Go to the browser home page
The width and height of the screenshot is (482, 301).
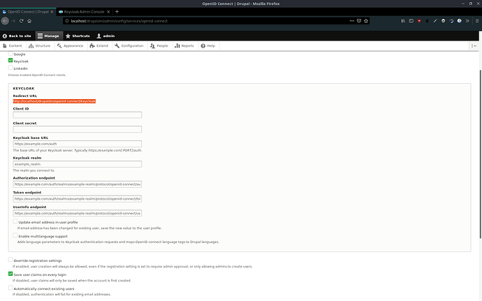click(x=29, y=21)
